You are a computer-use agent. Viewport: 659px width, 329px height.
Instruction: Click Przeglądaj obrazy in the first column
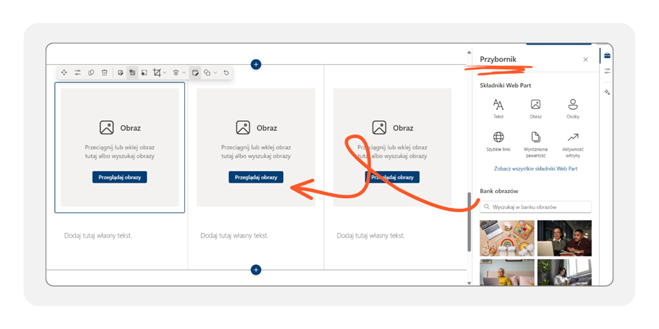click(x=120, y=177)
